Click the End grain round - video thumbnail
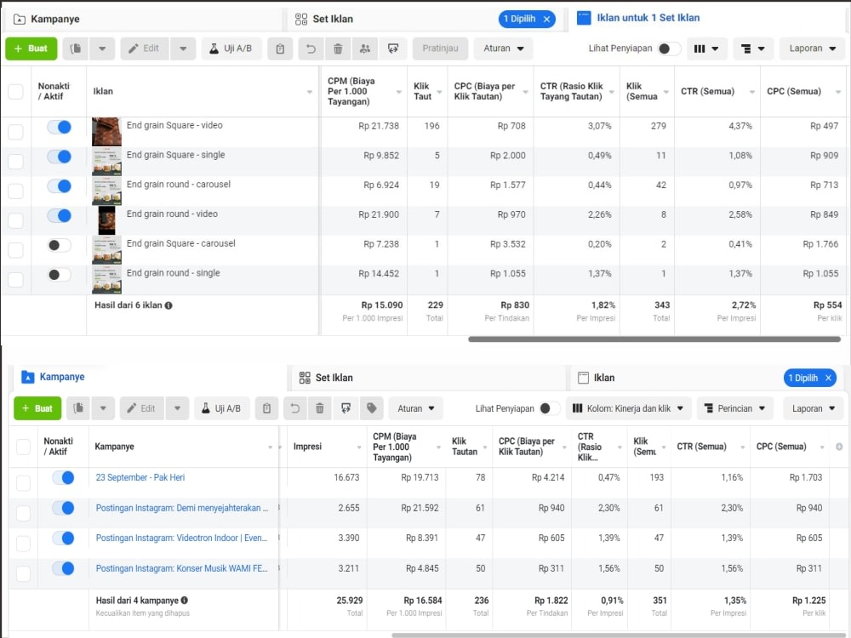Screen dimensions: 851x638 point(106,220)
